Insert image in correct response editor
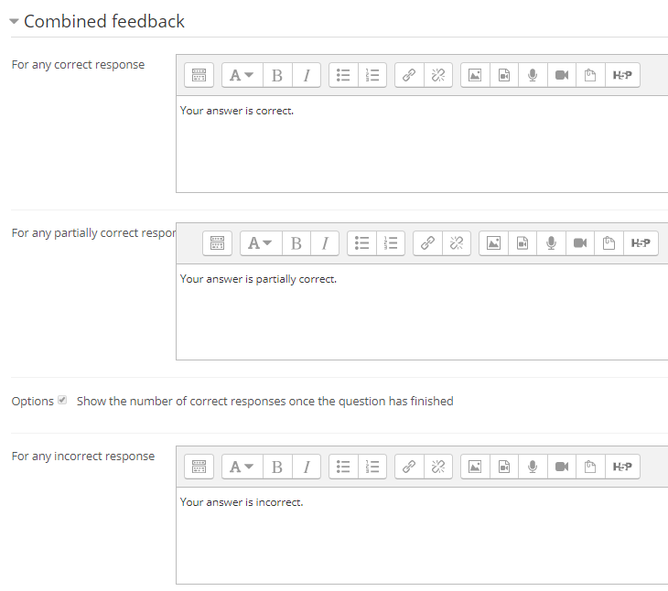Image resolution: width=668 pixels, height=591 pixels. pos(475,75)
